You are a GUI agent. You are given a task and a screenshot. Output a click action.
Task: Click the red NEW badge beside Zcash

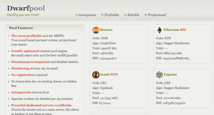coord(114,74)
